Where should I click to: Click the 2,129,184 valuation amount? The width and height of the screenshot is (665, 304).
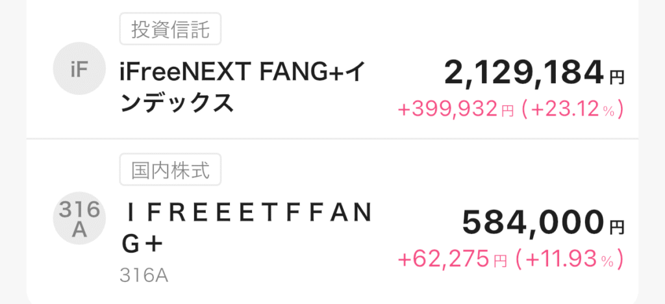point(524,73)
